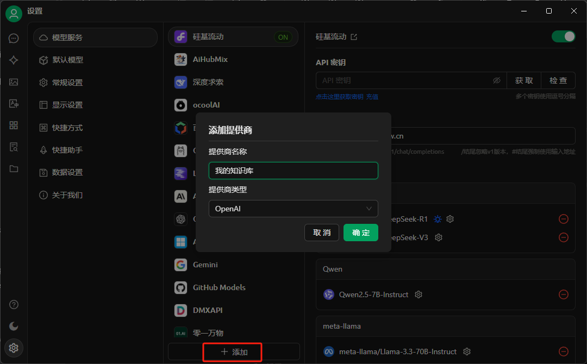The width and height of the screenshot is (587, 364).
Task: Open the knowledge base sidebar icon
Action: [14, 147]
